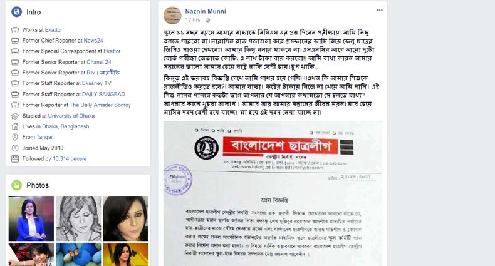
Task: Click the graduation cap icon by Studied at
Action: point(15,116)
